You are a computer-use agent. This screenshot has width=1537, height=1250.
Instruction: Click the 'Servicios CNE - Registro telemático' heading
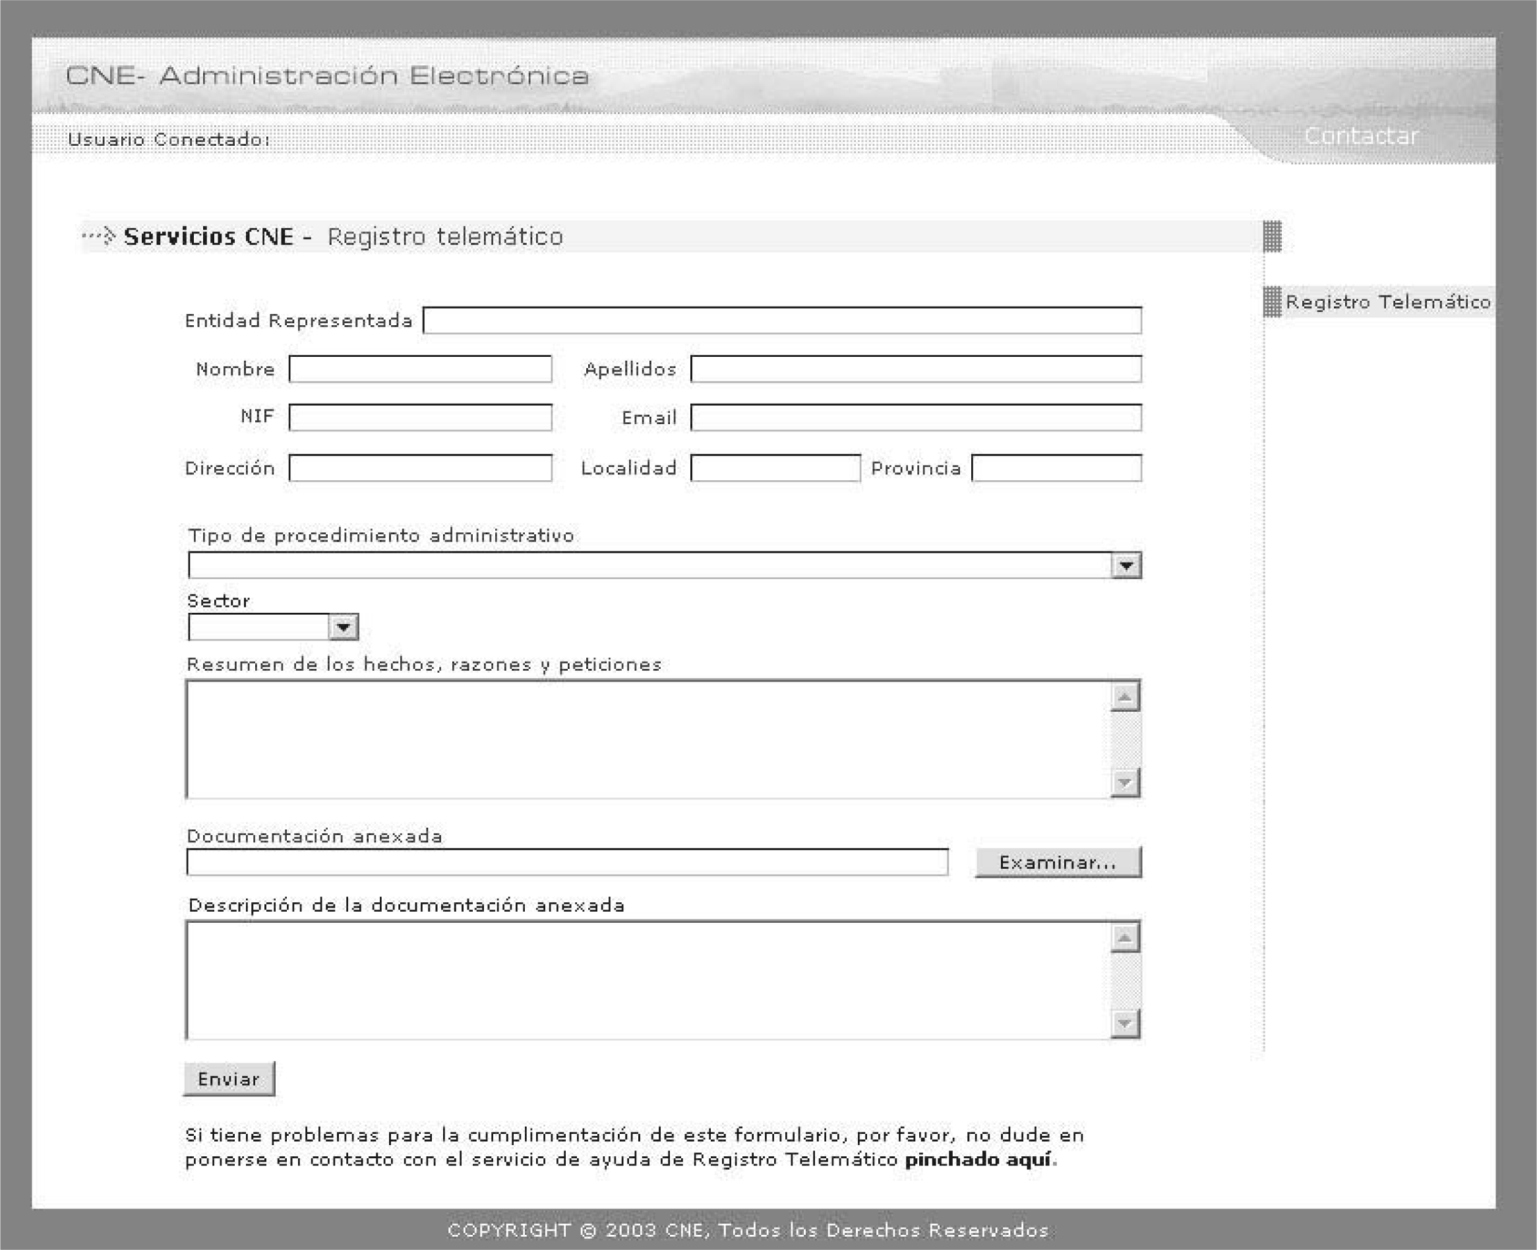tap(344, 237)
